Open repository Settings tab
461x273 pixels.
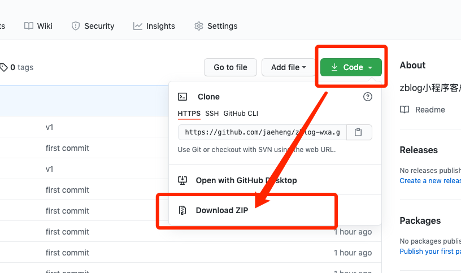click(x=216, y=26)
